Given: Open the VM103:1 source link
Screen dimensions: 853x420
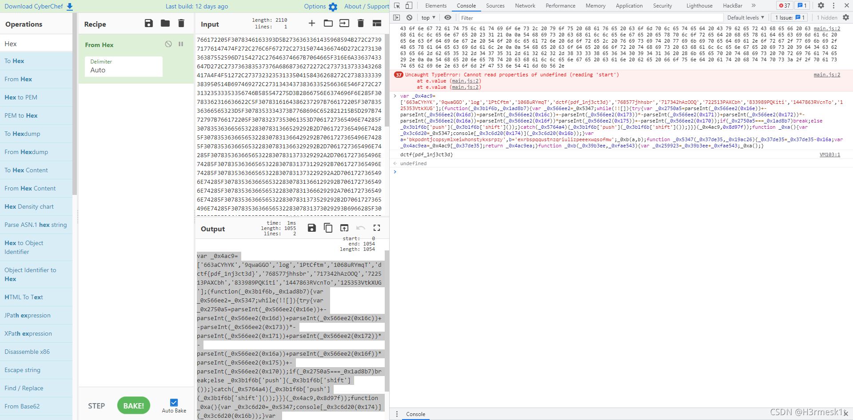Looking at the screenshot, I should 830,155.
